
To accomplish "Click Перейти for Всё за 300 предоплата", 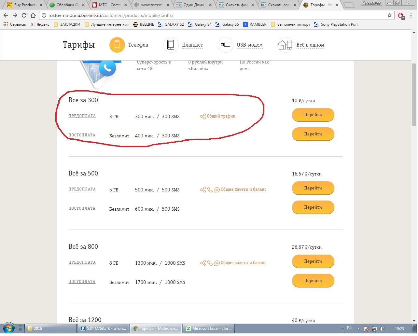I will [313, 115].
